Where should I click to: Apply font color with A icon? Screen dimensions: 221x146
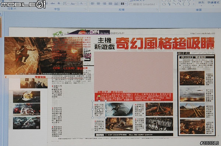coord(81,4)
